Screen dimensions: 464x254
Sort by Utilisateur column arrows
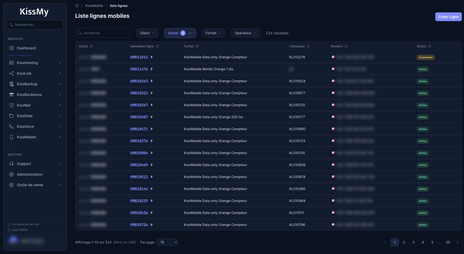click(308, 46)
